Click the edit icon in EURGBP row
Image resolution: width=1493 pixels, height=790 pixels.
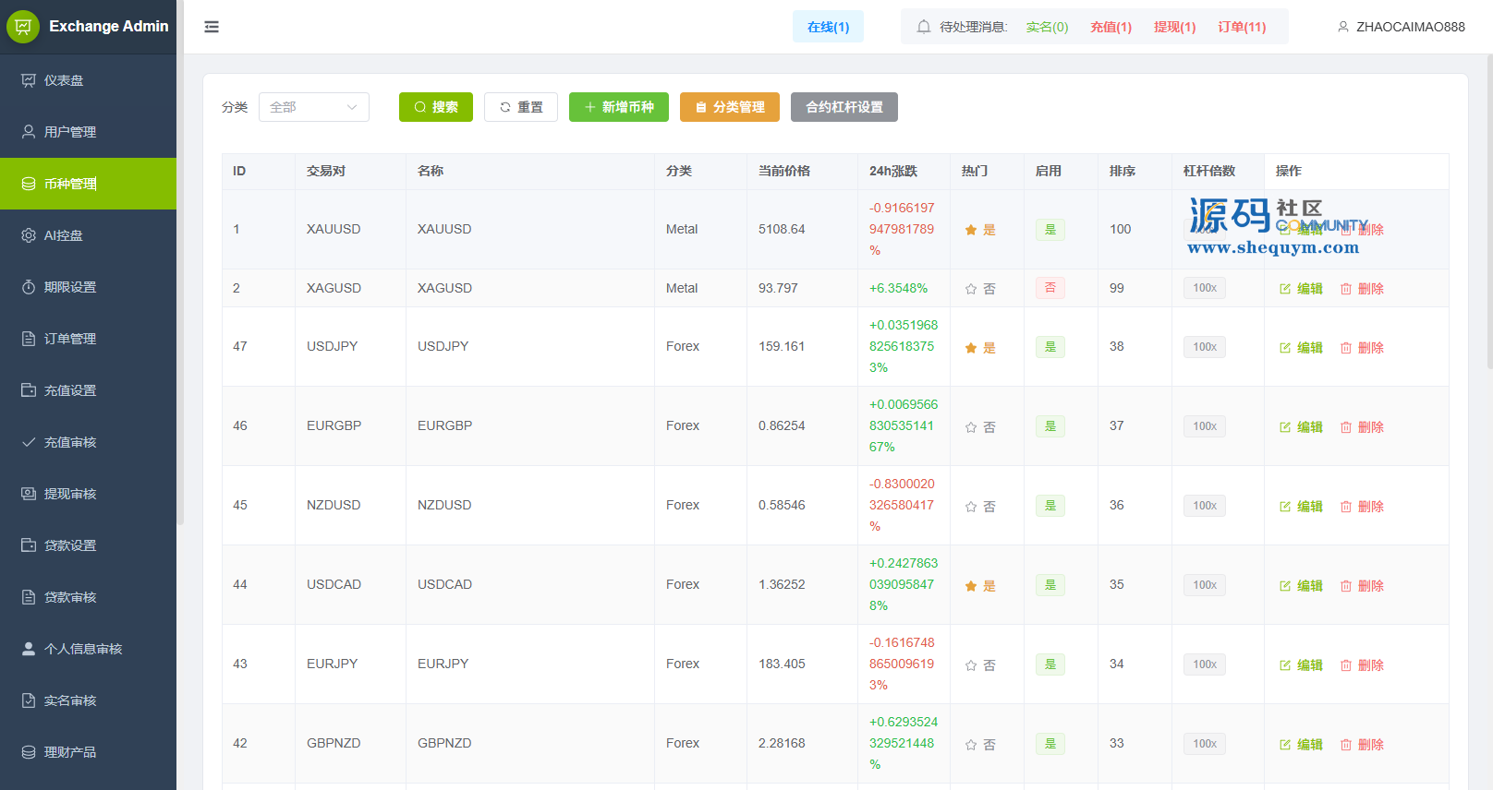pyautogui.click(x=1285, y=427)
